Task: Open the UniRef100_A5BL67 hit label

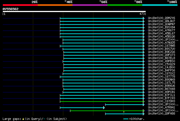Action: (x=161, y=33)
